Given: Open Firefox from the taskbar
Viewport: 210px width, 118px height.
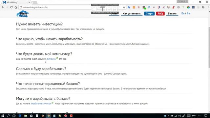Looking at the screenshot, I should (x=43, y=116).
